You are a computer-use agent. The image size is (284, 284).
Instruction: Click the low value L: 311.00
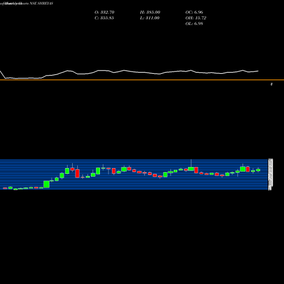click(x=149, y=18)
